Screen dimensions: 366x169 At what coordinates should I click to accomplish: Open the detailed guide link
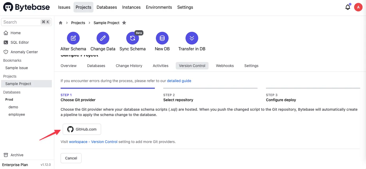tap(179, 81)
